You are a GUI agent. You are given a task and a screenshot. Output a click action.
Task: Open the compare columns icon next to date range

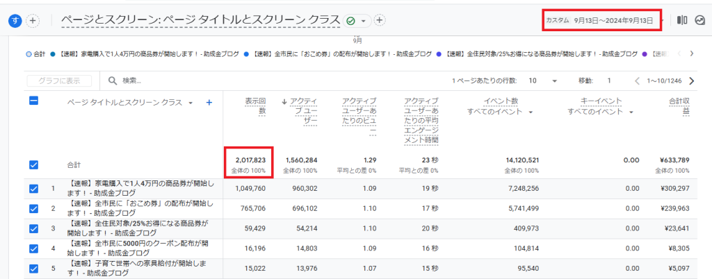(682, 21)
